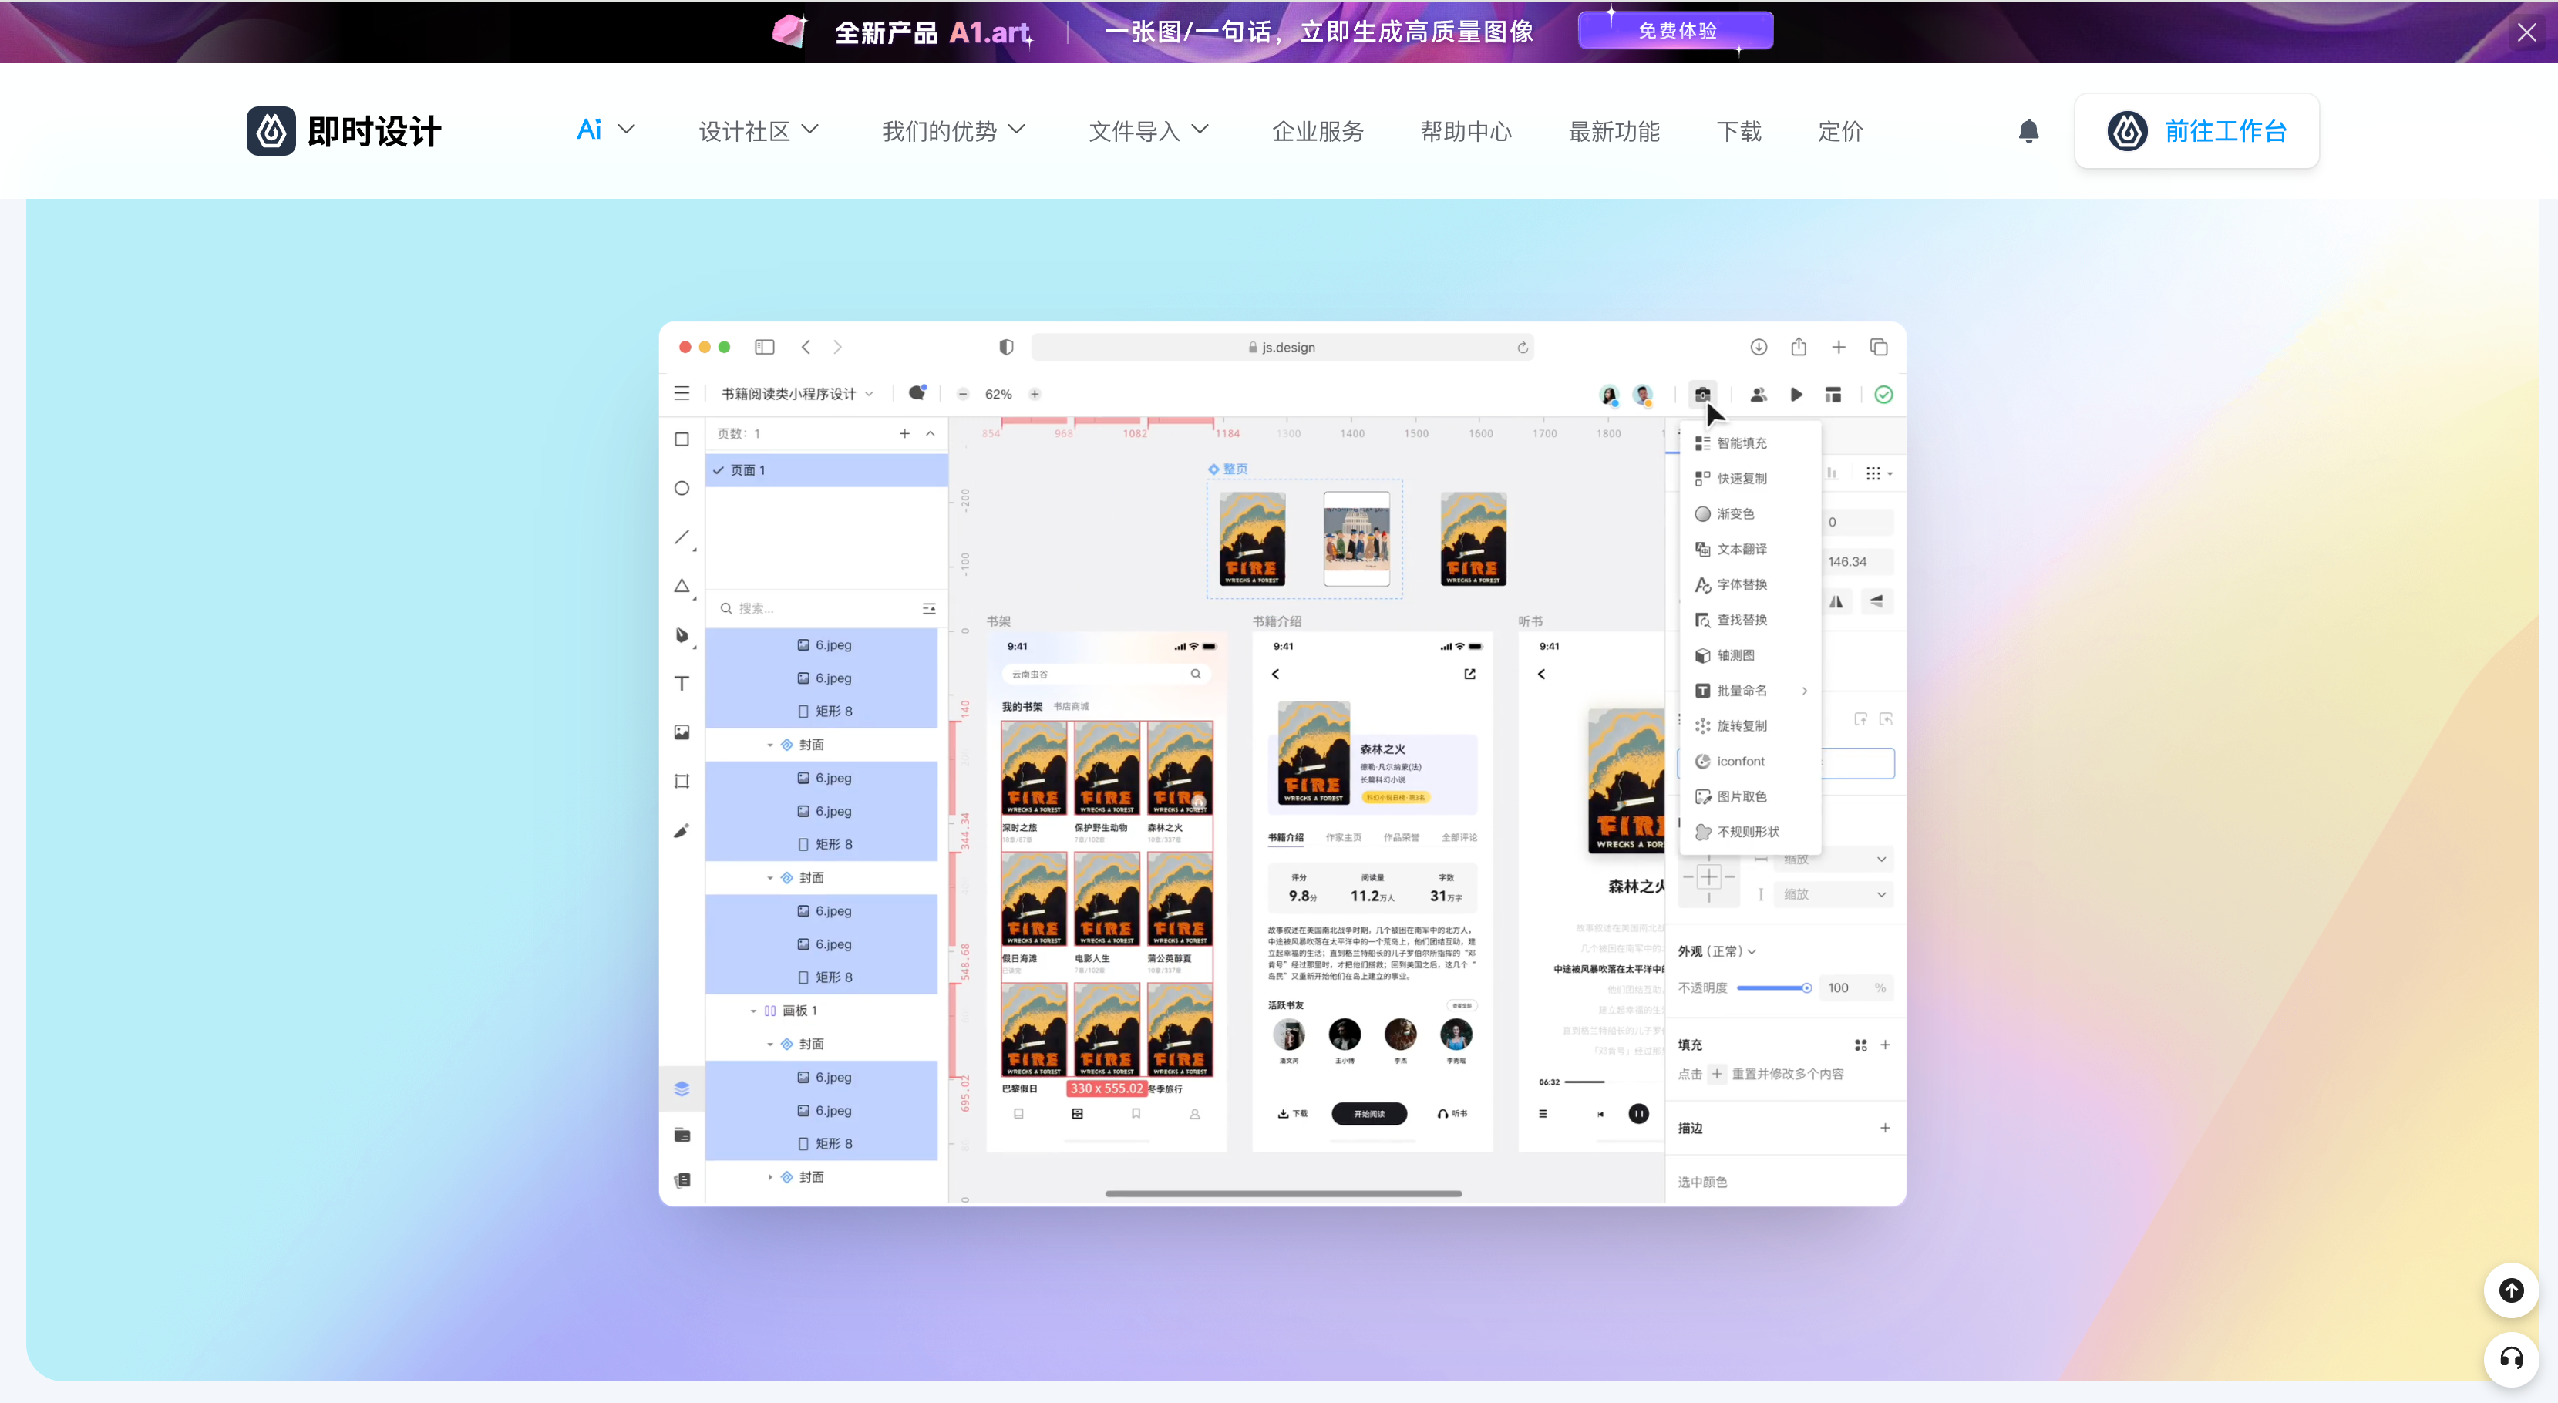Open the 外观 (正常) blend mode dropdown

[x=1717, y=951]
